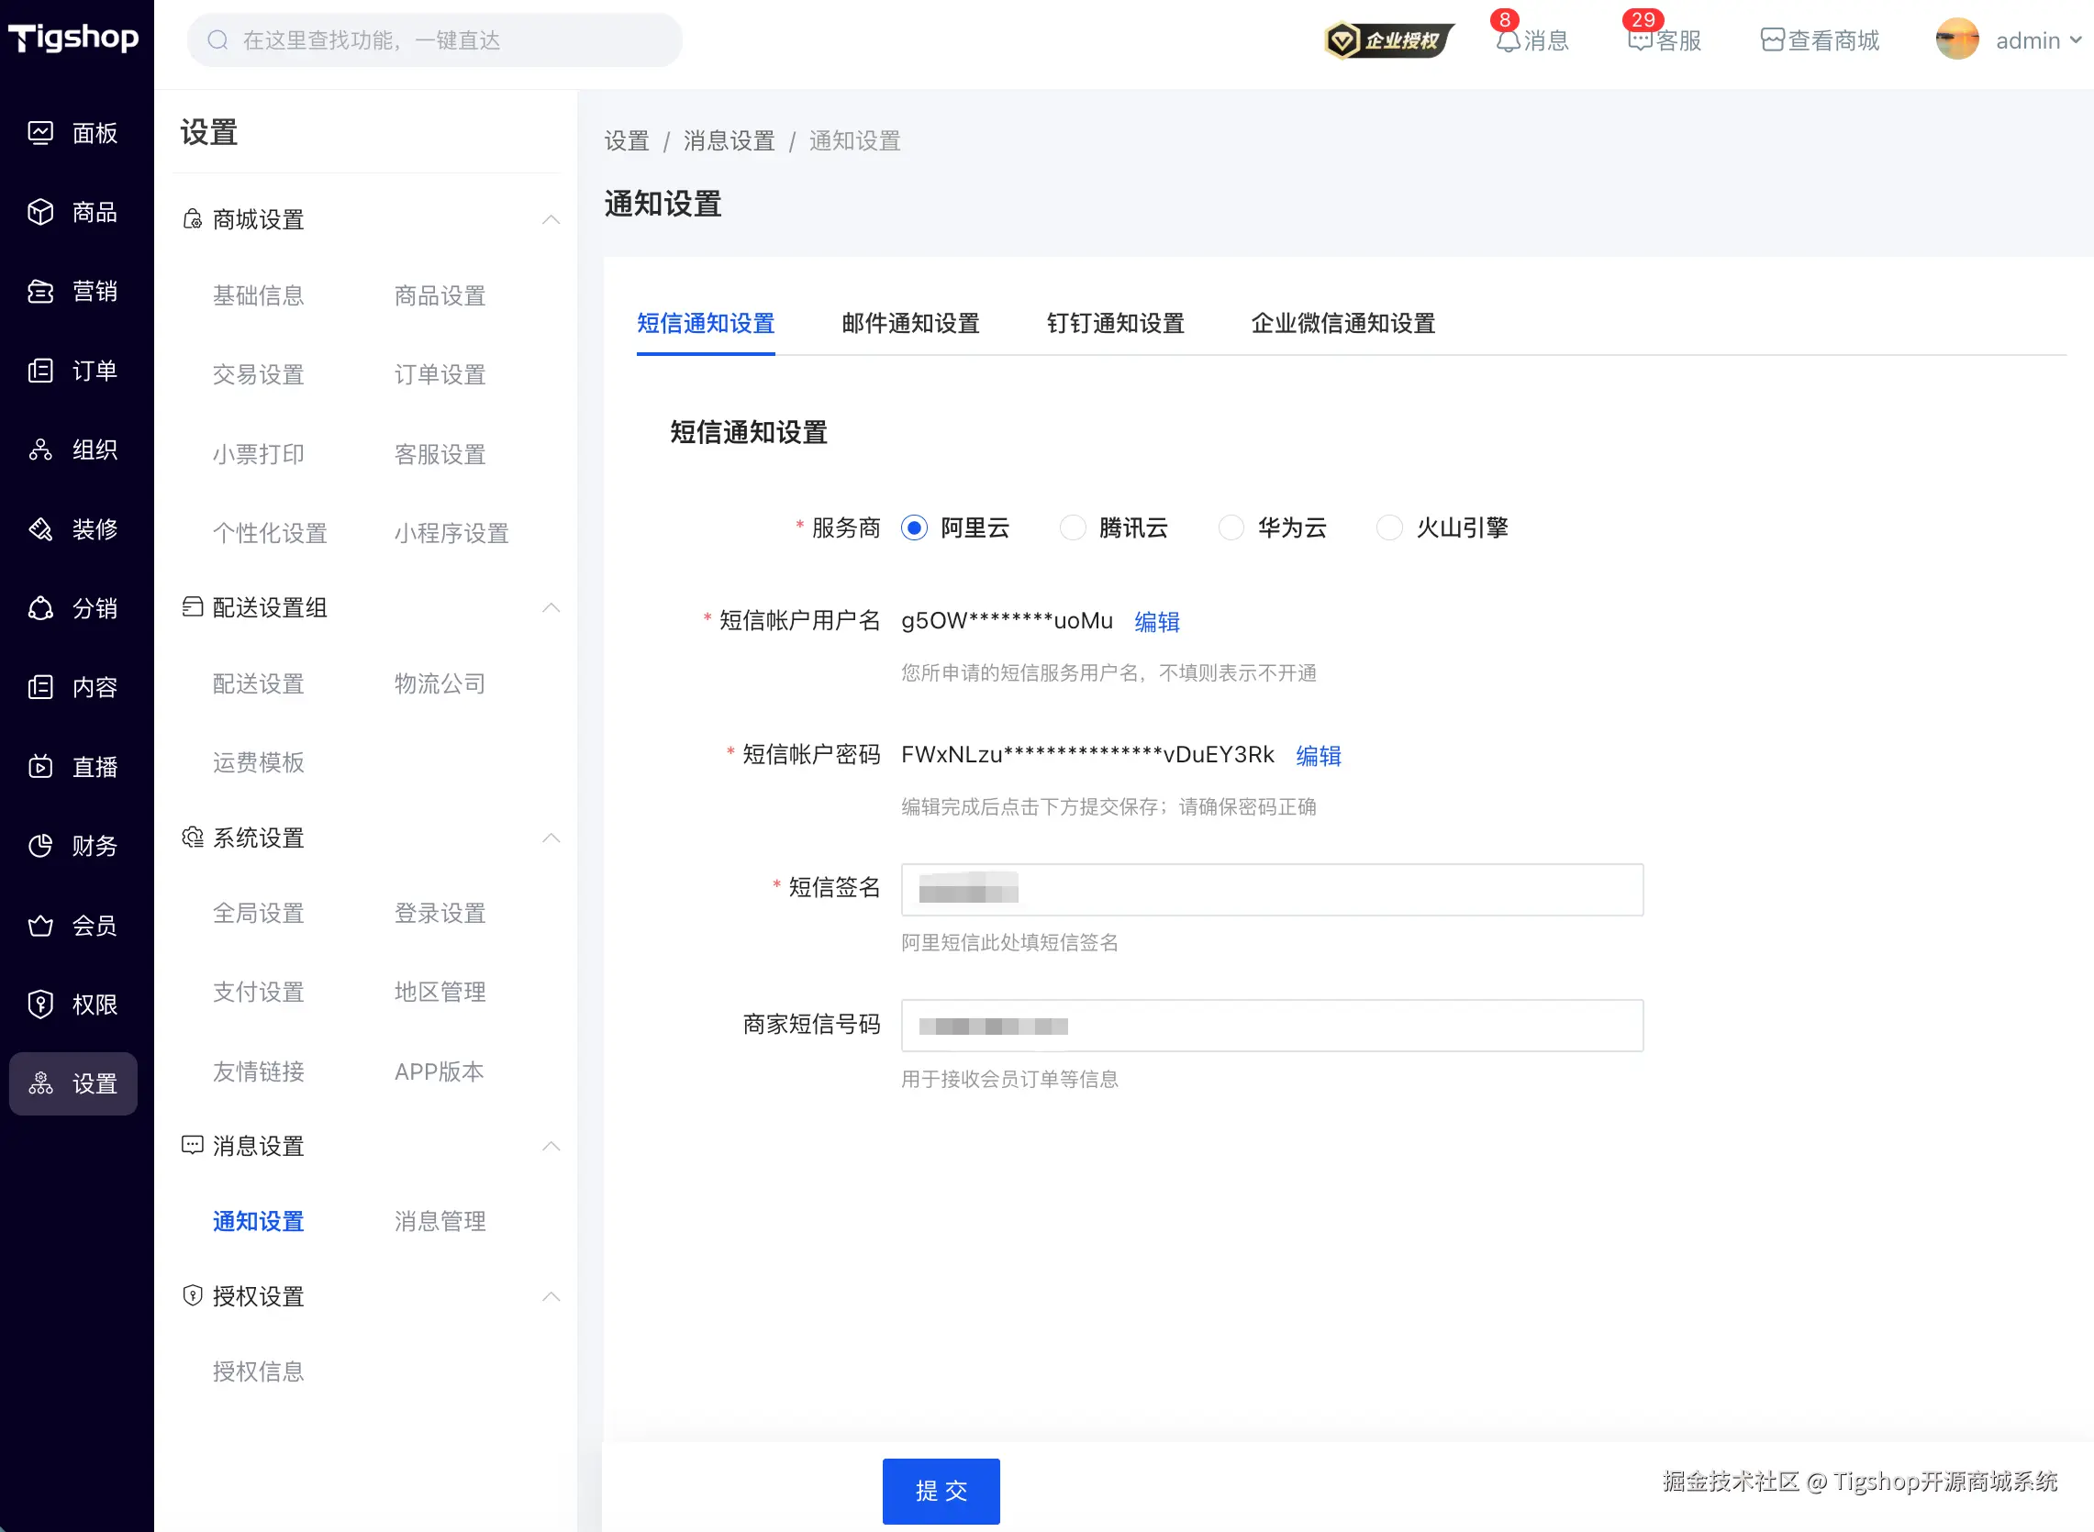Collapse the 系统设置 menu group
The width and height of the screenshot is (2094, 1532).
point(551,838)
